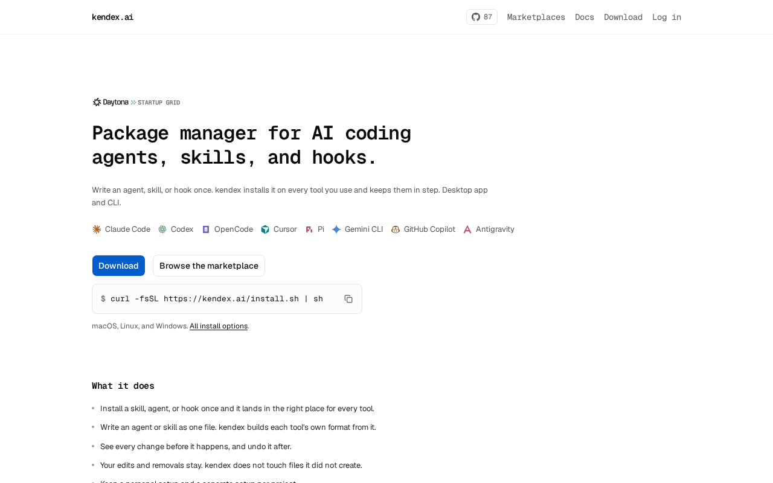The image size is (773, 483).
Task: Open Marketplaces in the top navigation
Action: [536, 17]
